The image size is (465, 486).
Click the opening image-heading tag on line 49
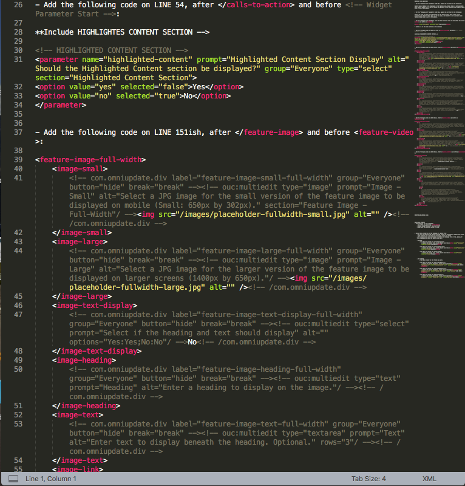(x=84, y=360)
